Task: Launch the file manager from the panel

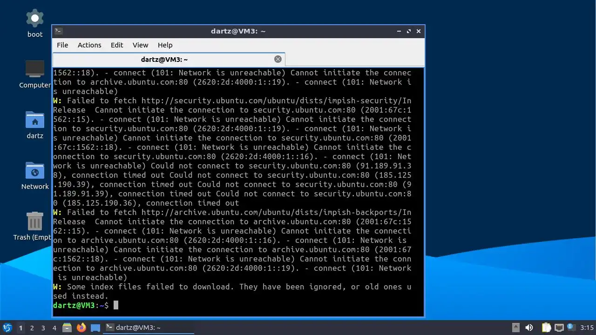Action: (x=67, y=328)
